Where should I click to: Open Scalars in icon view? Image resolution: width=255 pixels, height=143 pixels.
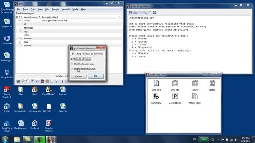pos(195,85)
